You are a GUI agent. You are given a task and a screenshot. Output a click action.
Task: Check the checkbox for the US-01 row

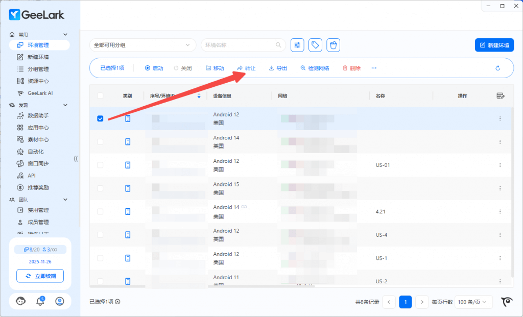coord(100,165)
